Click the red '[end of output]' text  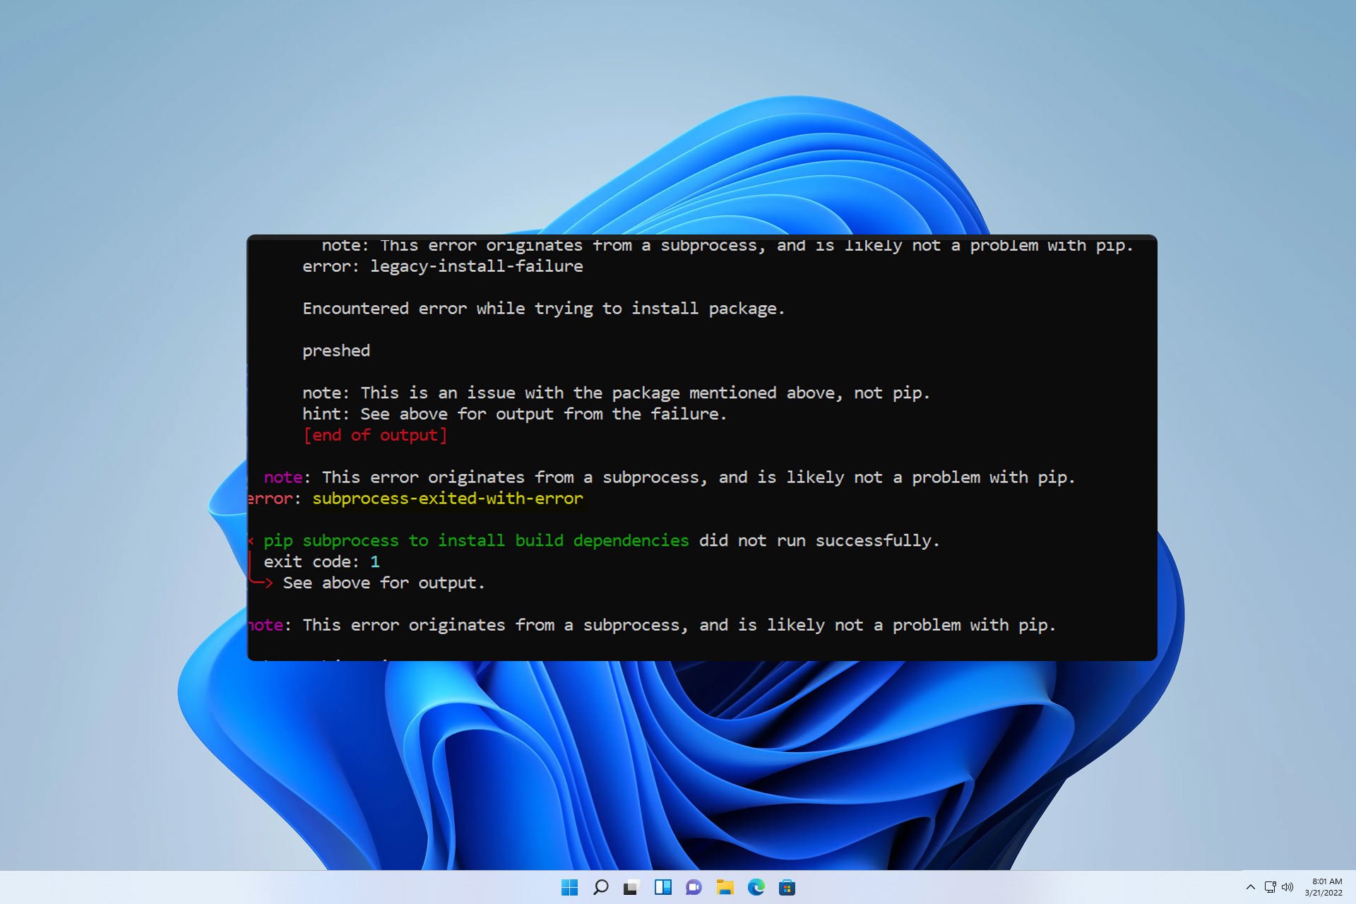click(375, 435)
